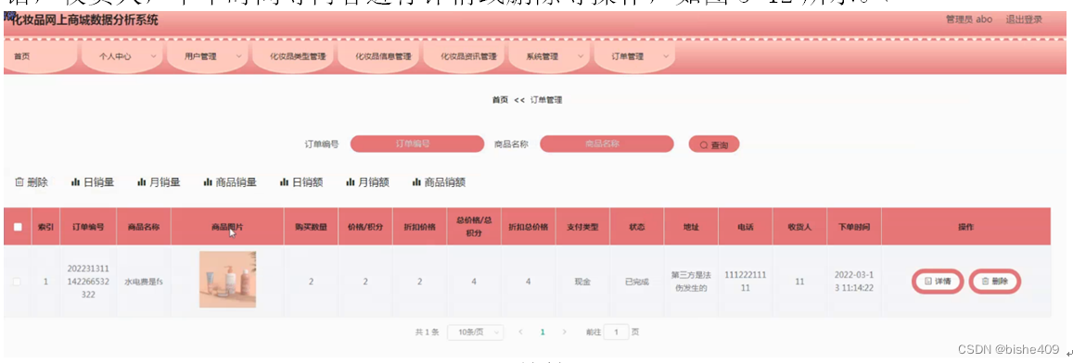The height and width of the screenshot is (363, 1073).
Task: Check the checkbox for order row 1
Action: (18, 281)
